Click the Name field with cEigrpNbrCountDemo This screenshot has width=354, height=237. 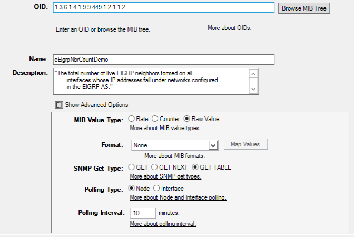pyautogui.click(x=164, y=60)
